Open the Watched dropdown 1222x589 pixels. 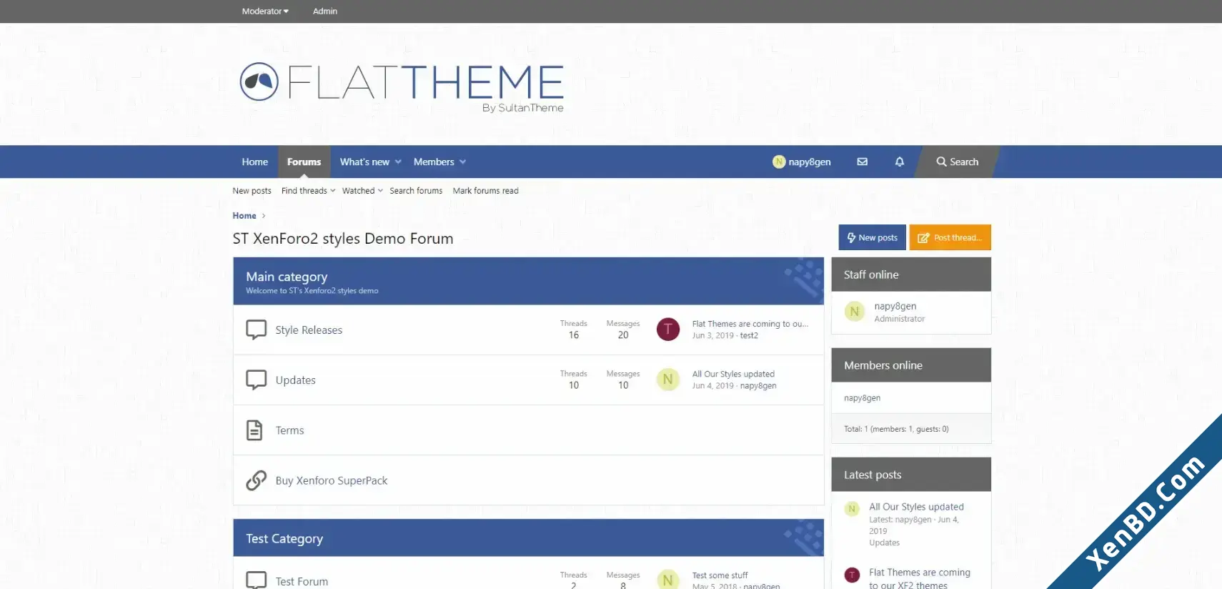point(362,191)
